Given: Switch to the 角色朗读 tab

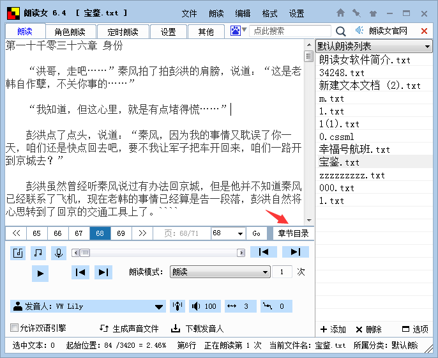Looking at the screenshot, I should [71, 31].
